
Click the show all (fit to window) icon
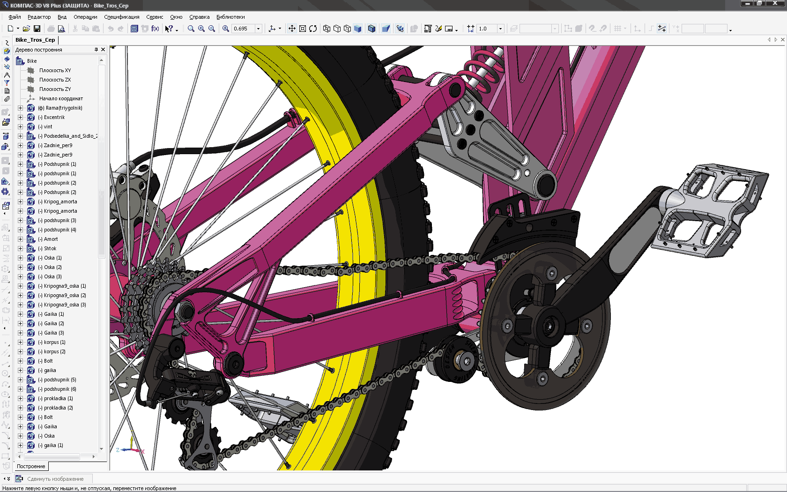coord(303,29)
